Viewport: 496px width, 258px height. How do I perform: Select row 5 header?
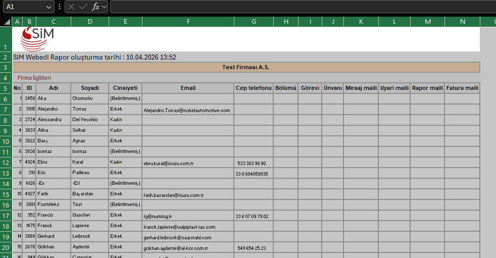coord(6,88)
